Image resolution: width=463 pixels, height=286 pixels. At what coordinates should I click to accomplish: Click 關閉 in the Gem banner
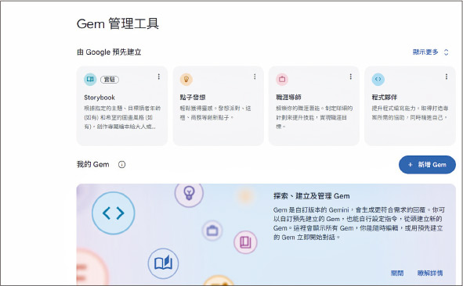click(397, 273)
